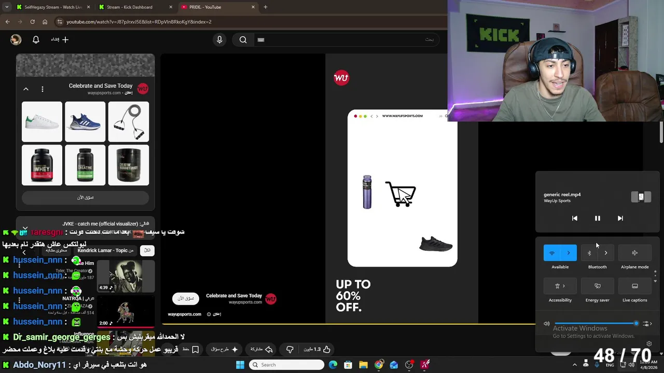Open the Whey protein product

point(42,165)
